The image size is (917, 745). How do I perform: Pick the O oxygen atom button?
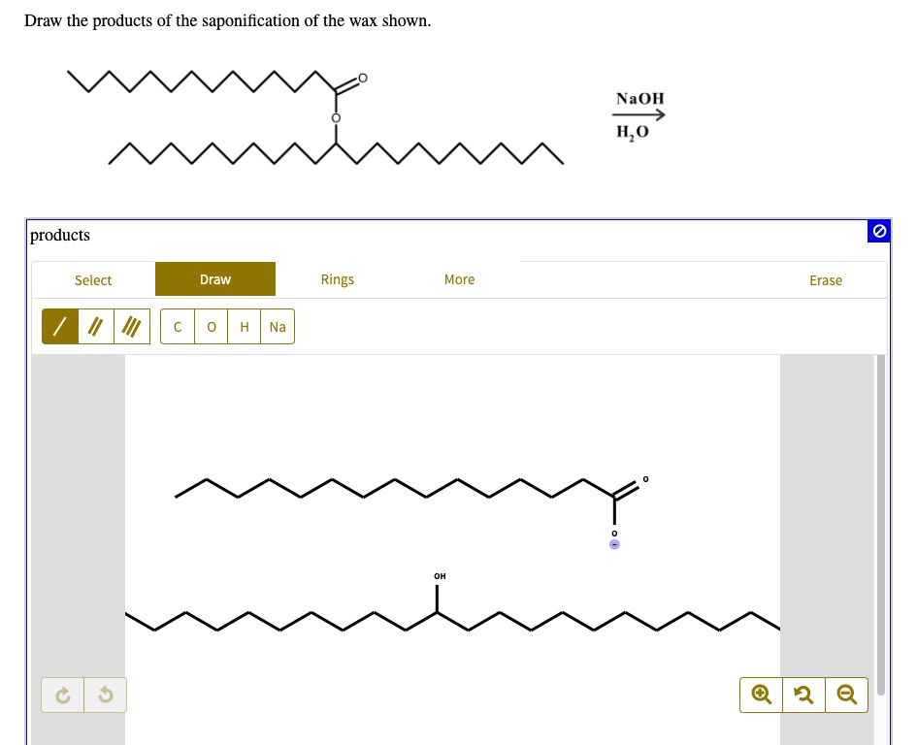(211, 326)
